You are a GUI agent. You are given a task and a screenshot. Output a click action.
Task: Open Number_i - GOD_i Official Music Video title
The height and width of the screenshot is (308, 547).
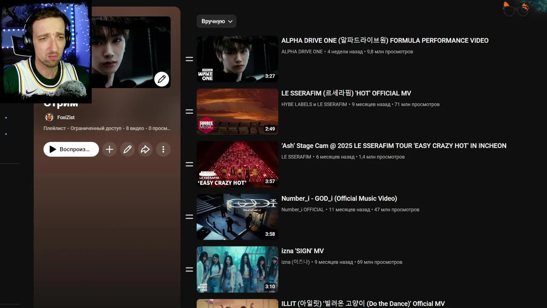(339, 198)
